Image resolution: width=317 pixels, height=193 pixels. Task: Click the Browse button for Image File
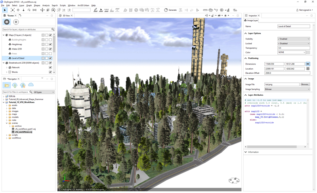[305, 84]
